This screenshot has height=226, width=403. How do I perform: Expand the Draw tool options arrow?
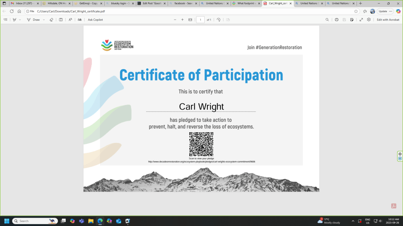click(44, 20)
